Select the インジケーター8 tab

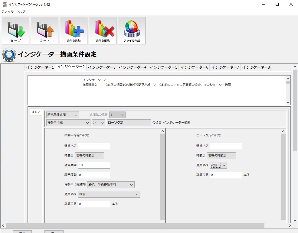[x=256, y=67]
